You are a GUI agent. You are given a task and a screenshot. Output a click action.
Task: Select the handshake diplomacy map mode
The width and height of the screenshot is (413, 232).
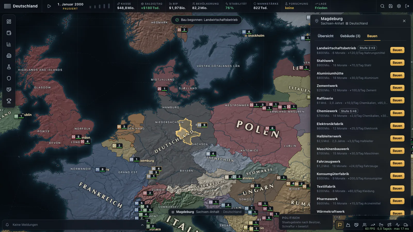click(x=356, y=225)
